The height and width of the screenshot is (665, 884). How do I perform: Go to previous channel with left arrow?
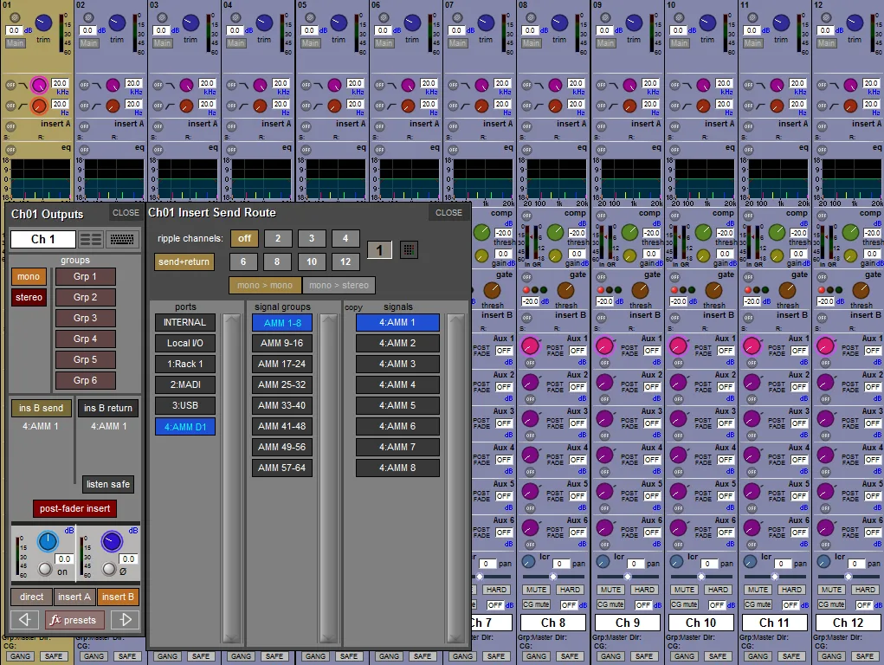click(x=25, y=620)
